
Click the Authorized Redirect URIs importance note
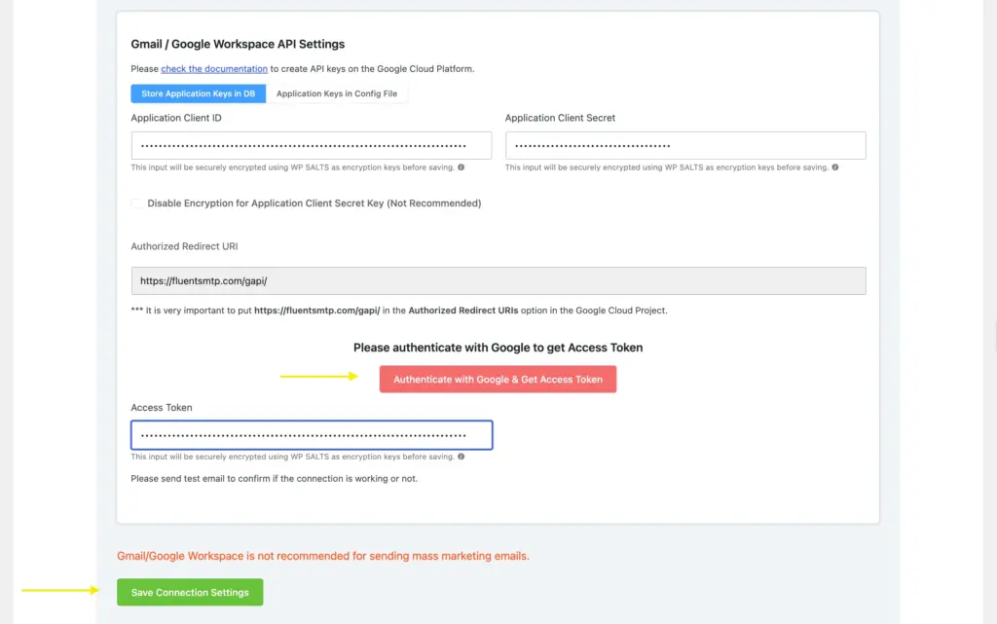coord(399,311)
